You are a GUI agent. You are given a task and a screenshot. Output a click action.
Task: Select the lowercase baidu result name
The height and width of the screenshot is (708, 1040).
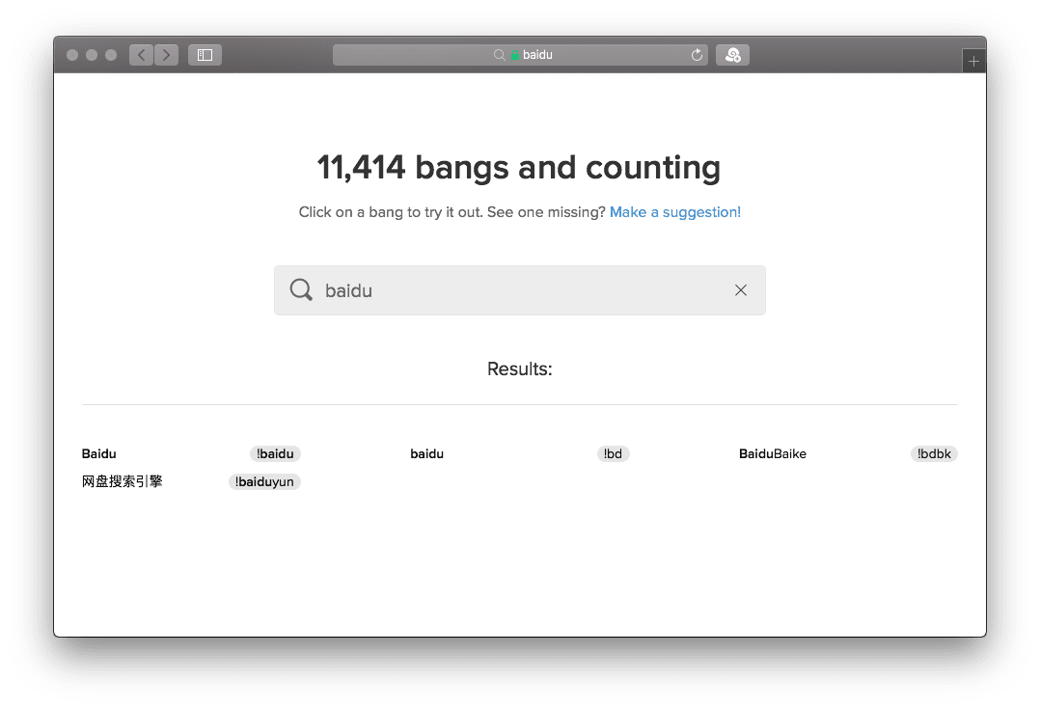[426, 454]
